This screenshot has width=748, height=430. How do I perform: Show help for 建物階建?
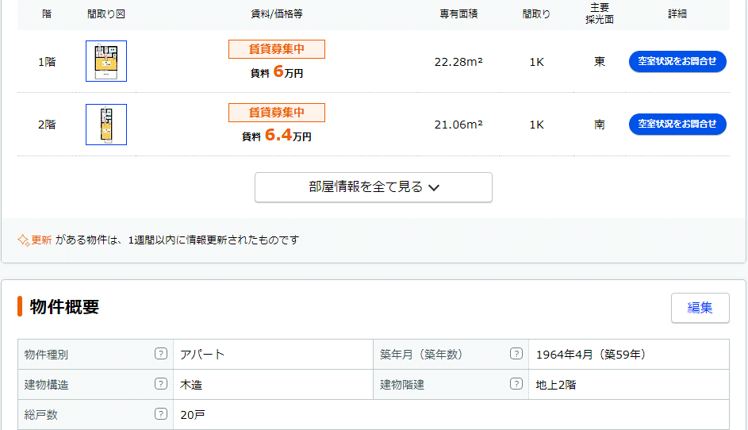click(516, 384)
